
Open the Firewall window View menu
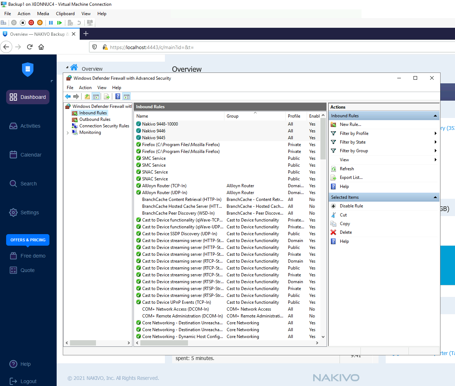point(102,88)
